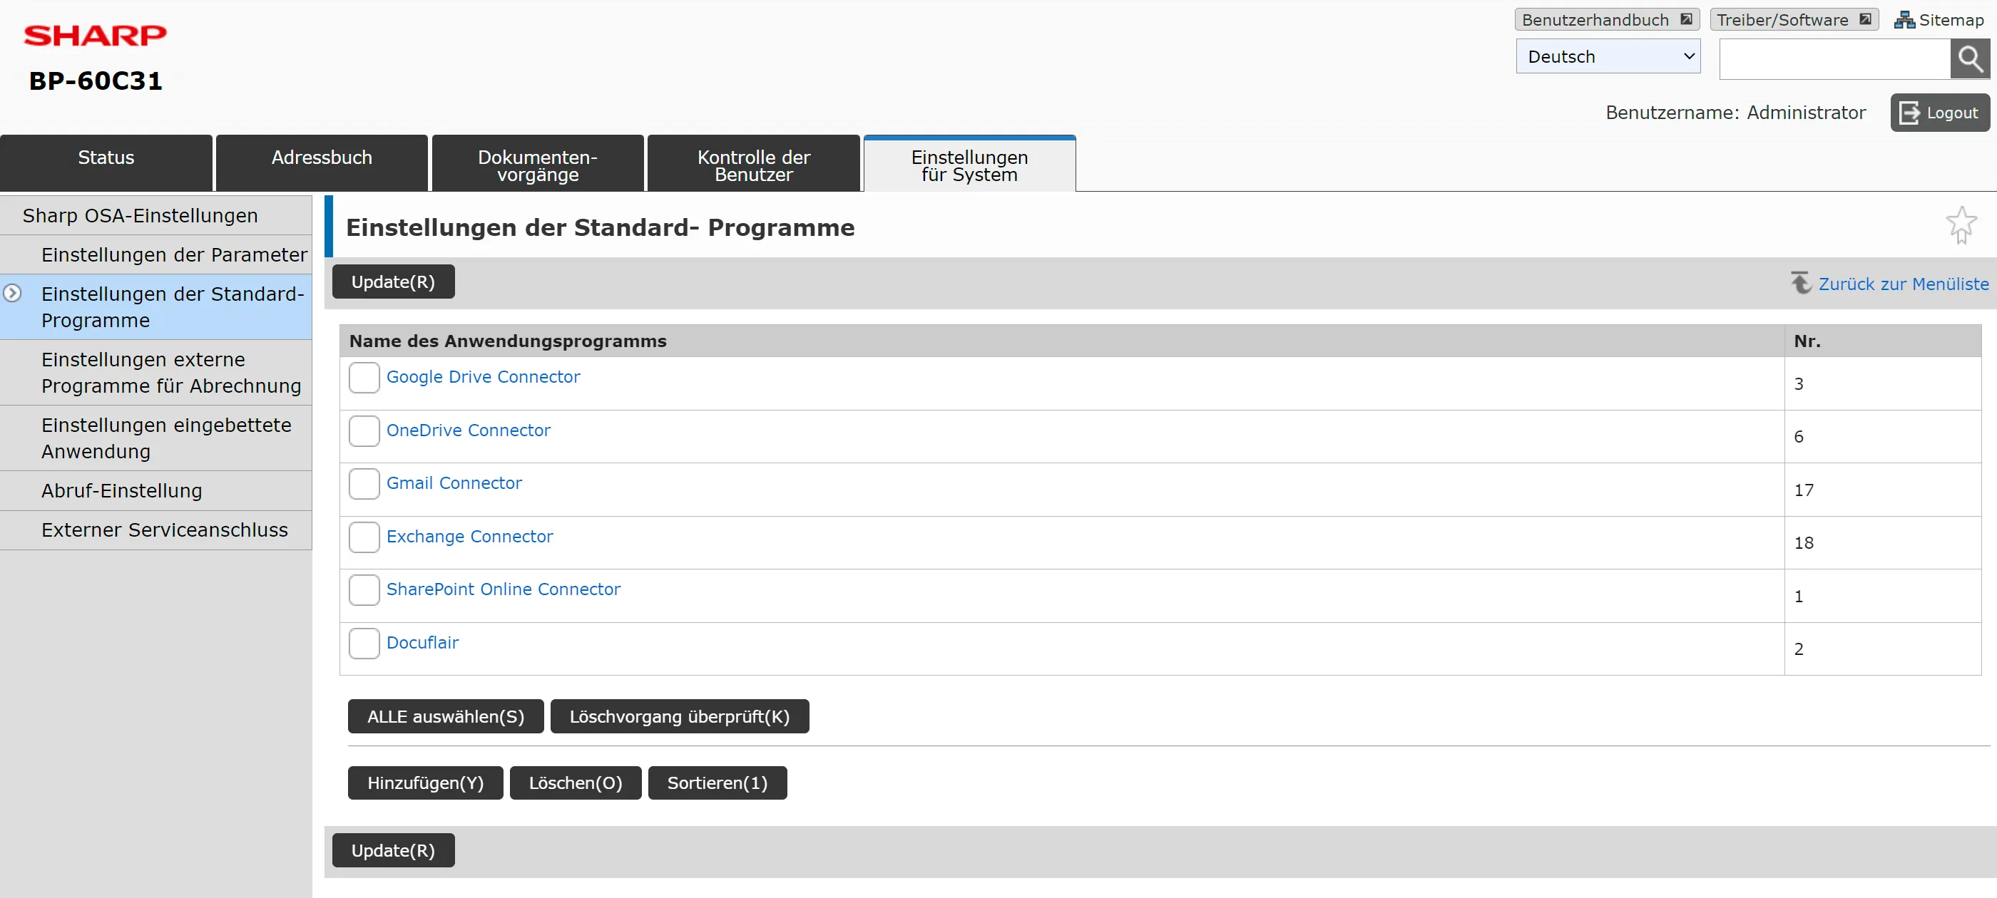Click the SHARP logo
This screenshot has height=898, width=1997.
(x=95, y=35)
